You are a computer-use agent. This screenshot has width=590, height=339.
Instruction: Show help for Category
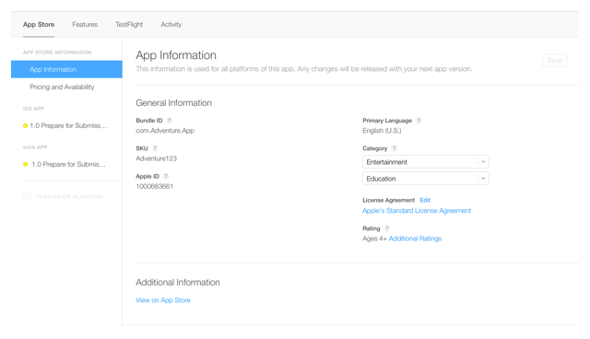click(394, 148)
